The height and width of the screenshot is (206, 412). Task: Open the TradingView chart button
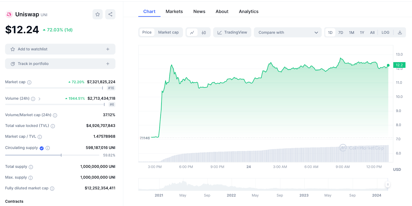pyautogui.click(x=232, y=32)
